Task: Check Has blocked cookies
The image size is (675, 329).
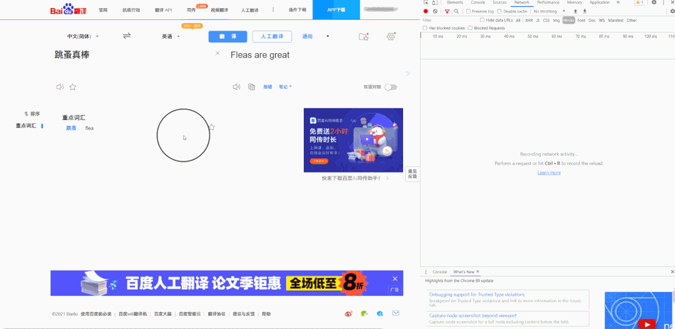Action: pyautogui.click(x=425, y=28)
